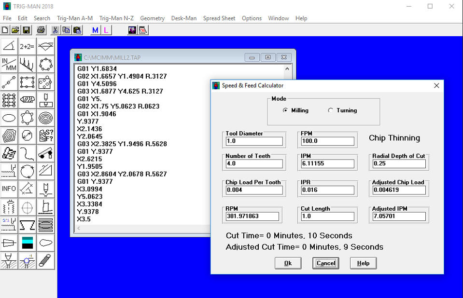Open the crosshair circle center tool
This screenshot has width=463, height=298.
click(27, 207)
